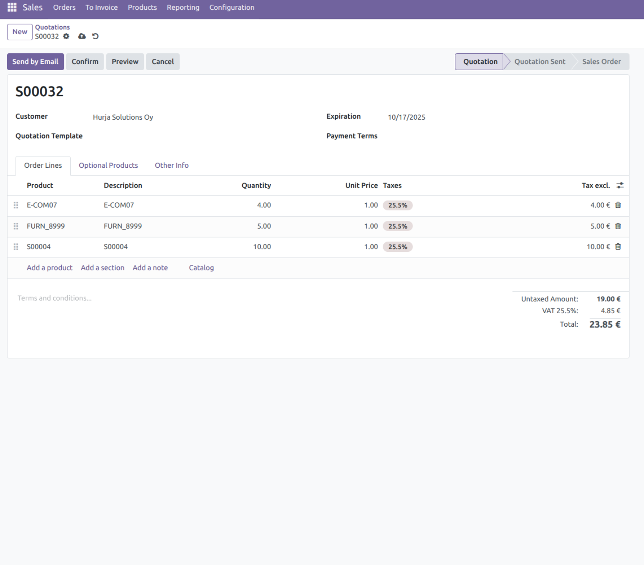Click Add a section link
The image size is (644, 565).
[x=102, y=267]
